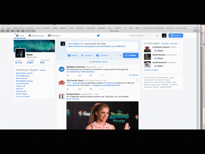Create a poll with Encuesta icon
Image resolution: width=205 pixels, height=154 pixels.
97,55
